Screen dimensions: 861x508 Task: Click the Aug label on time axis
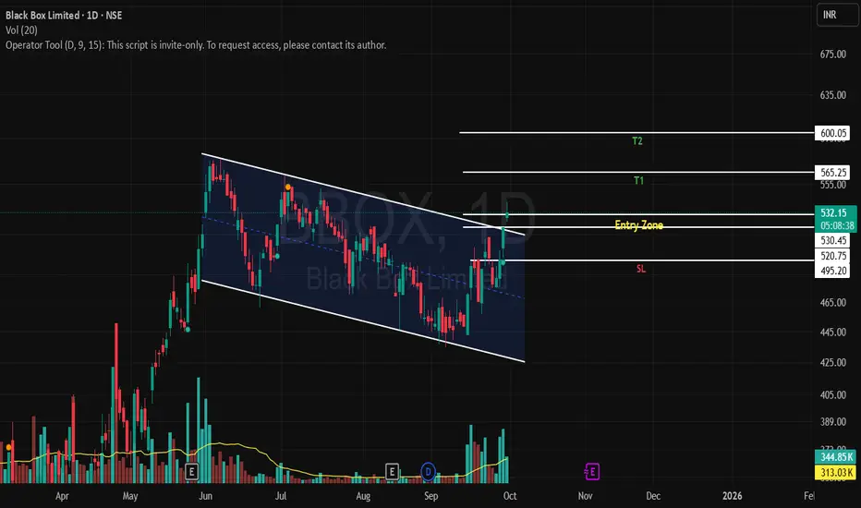point(363,496)
